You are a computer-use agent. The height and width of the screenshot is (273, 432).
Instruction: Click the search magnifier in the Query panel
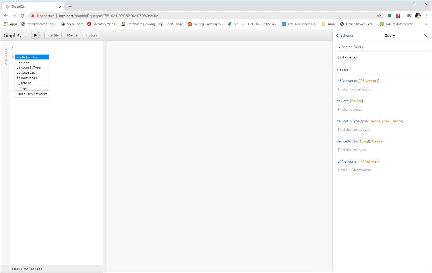tap(339, 47)
